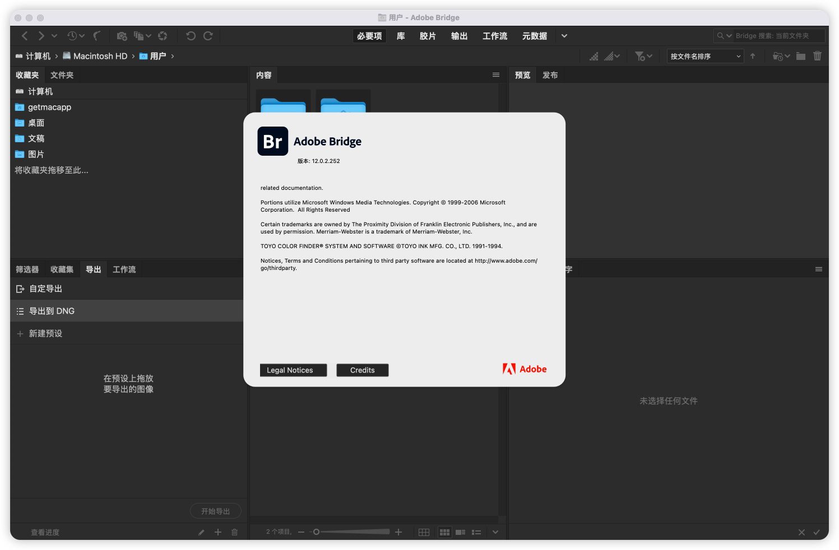This screenshot has height=550, width=839.
Task: Switch to thumbnails grid view
Action: coord(444,532)
